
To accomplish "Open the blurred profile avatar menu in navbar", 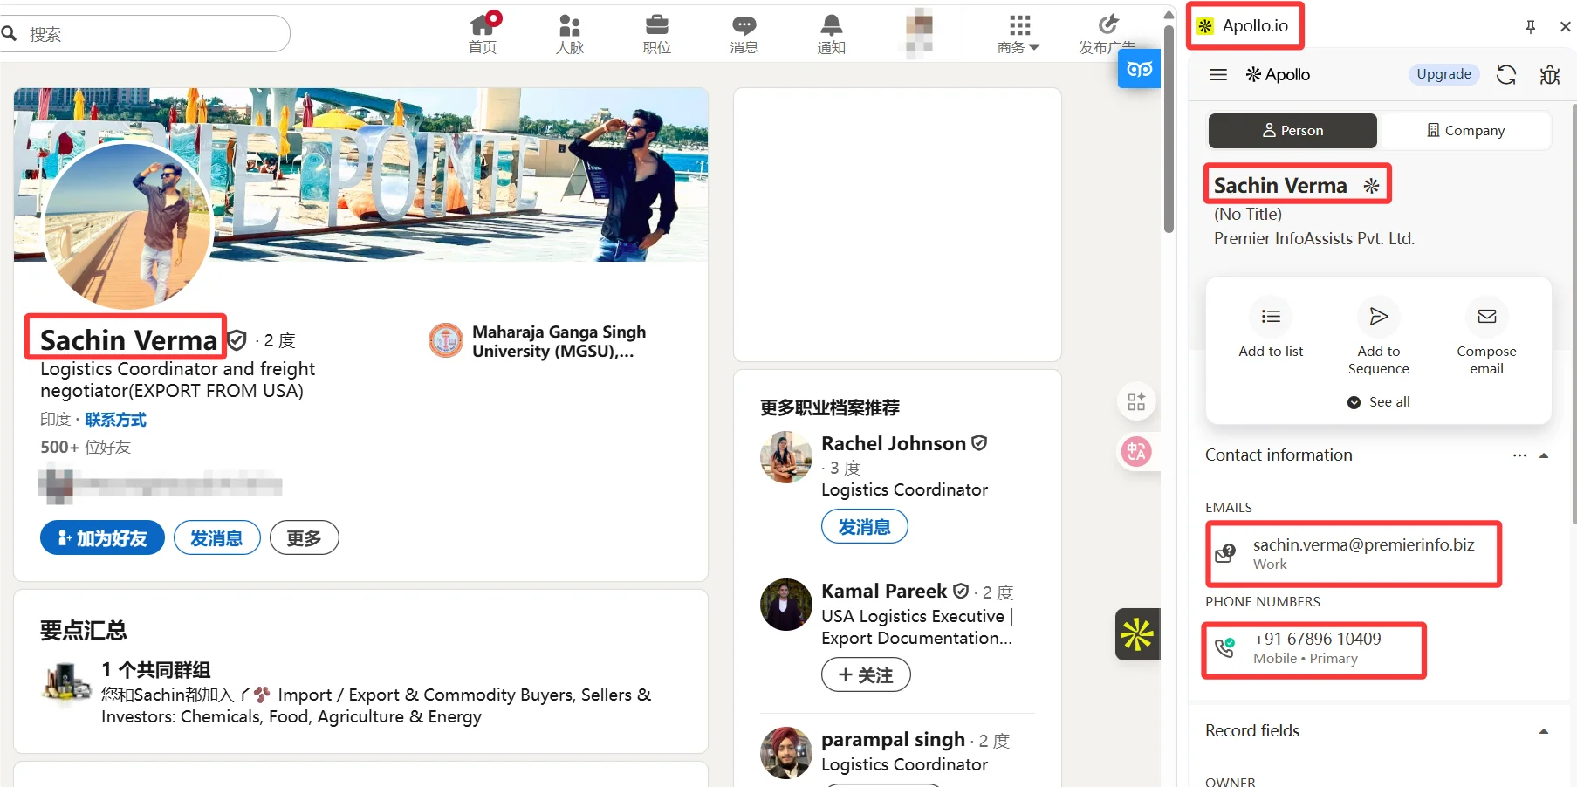I will pyautogui.click(x=919, y=34).
